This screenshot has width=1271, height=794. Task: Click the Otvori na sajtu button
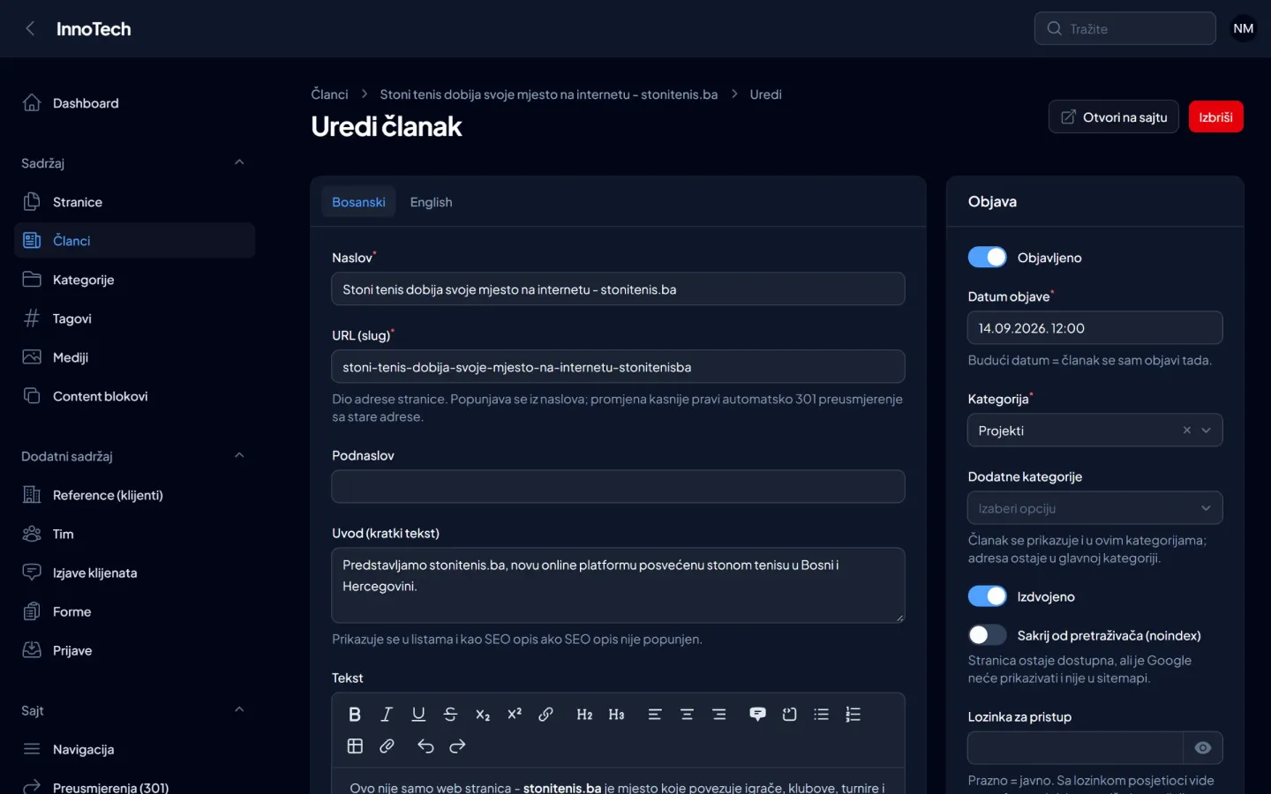[x=1114, y=117]
